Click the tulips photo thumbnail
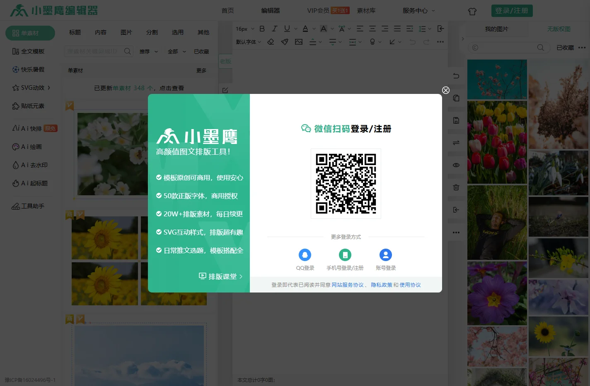Image resolution: width=590 pixels, height=386 pixels. [x=497, y=142]
